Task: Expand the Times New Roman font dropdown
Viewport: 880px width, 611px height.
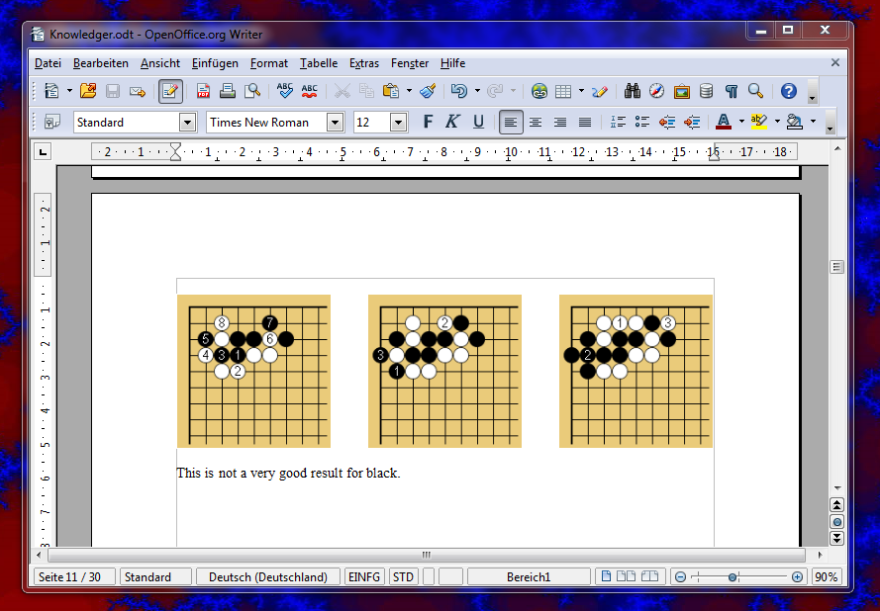Action: coord(335,123)
